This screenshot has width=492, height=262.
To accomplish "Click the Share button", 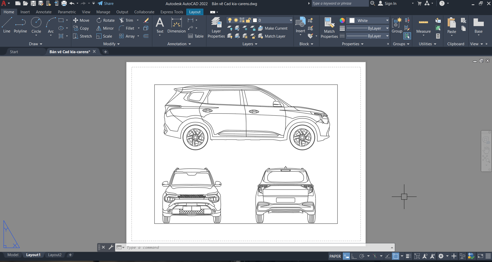I will click(x=106, y=4).
